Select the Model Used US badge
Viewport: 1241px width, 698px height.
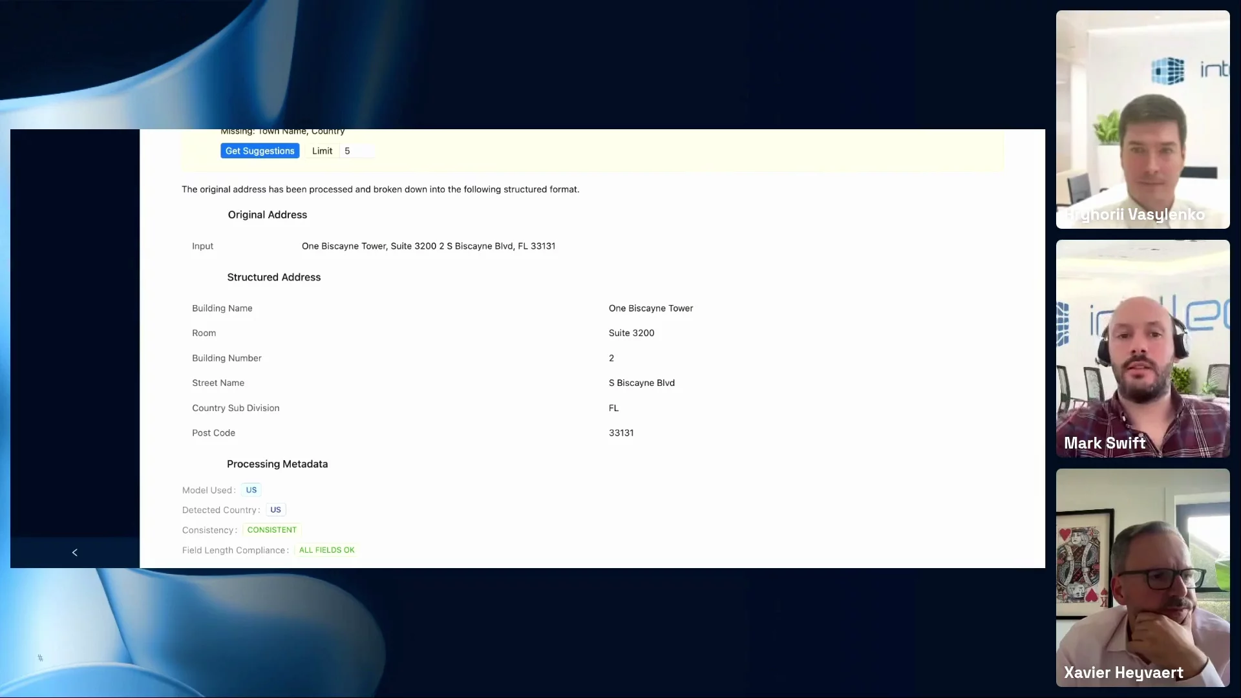point(251,490)
